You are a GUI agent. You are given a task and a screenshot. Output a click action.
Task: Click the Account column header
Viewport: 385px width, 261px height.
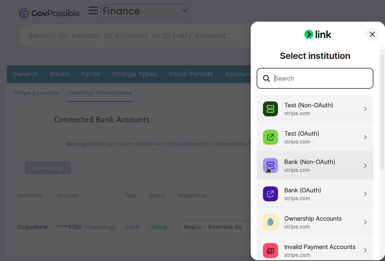click(67, 195)
